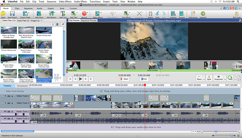Viewport: 242px width, 138px height.
Task: Click the Split clip button
Action: pos(209,78)
